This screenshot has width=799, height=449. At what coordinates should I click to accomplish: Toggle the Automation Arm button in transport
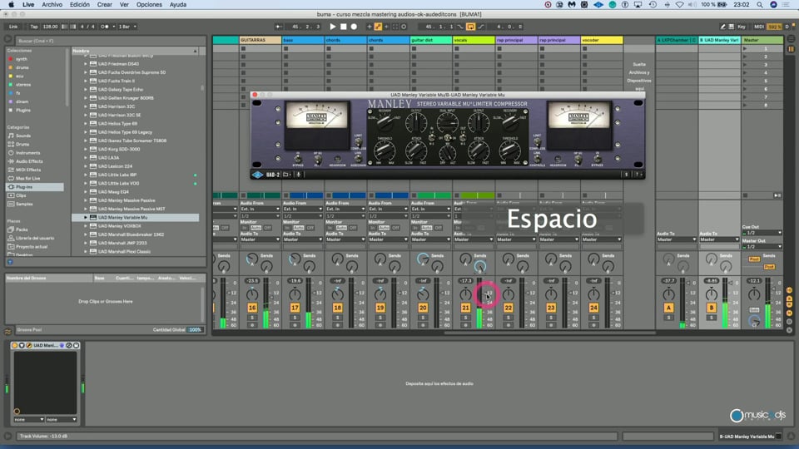pyautogui.click(x=378, y=27)
